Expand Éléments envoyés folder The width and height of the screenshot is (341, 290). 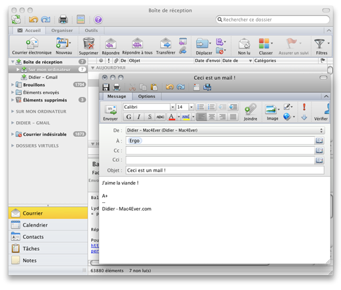[x=12, y=92]
